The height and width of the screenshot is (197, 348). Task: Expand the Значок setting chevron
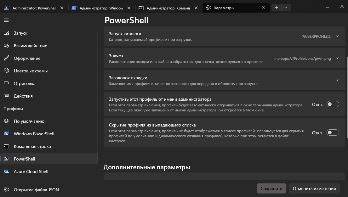(x=337, y=58)
